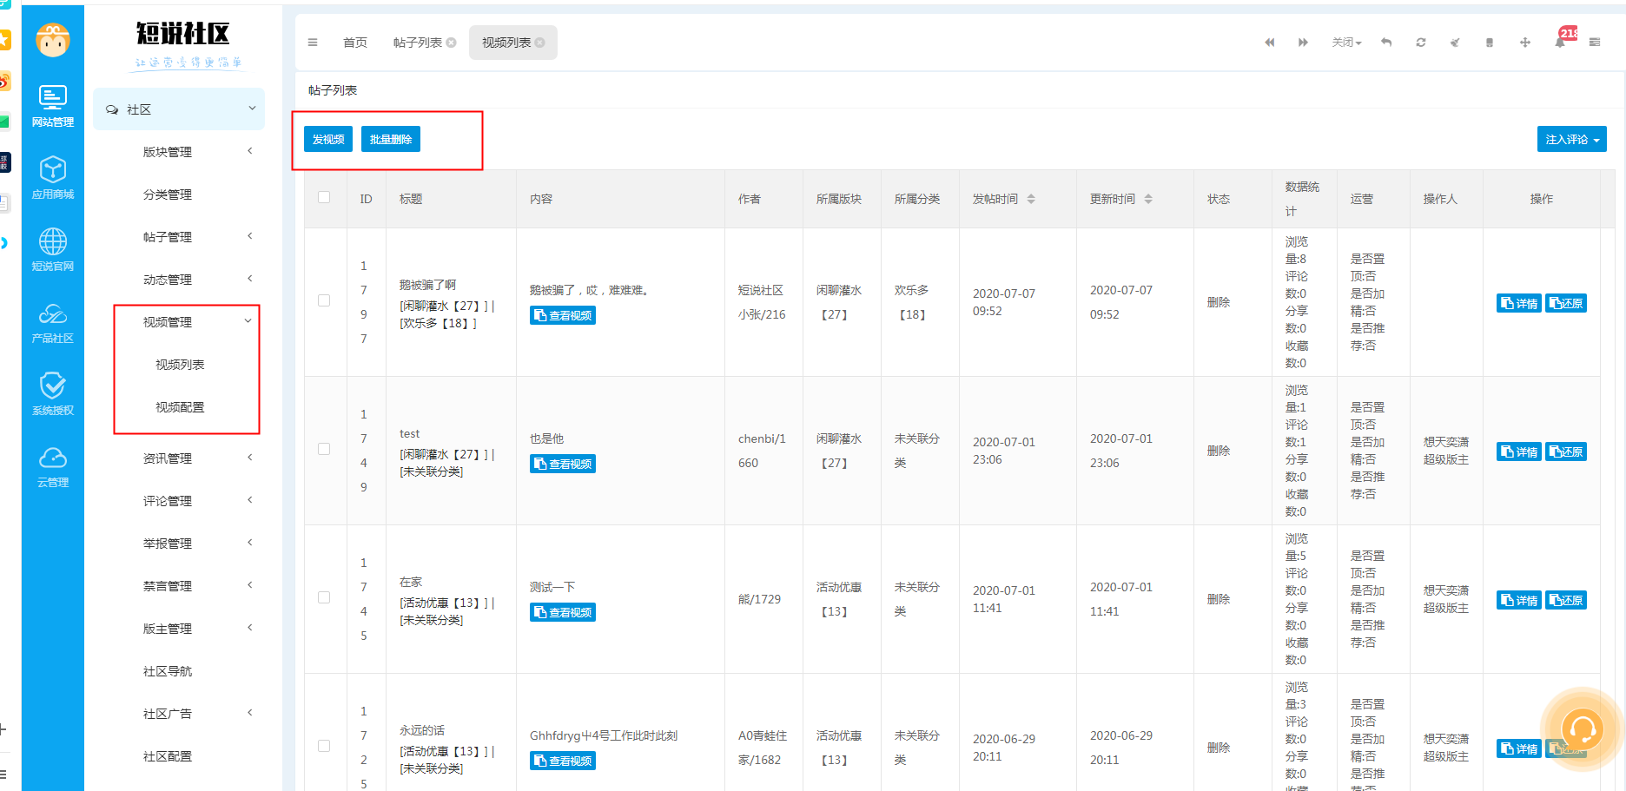Click the 批量删除 button
1626x791 pixels.
[x=391, y=140]
